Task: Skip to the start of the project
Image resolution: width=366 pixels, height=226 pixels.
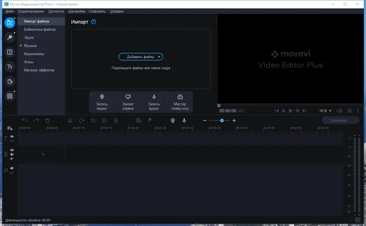Action: [x=277, y=111]
